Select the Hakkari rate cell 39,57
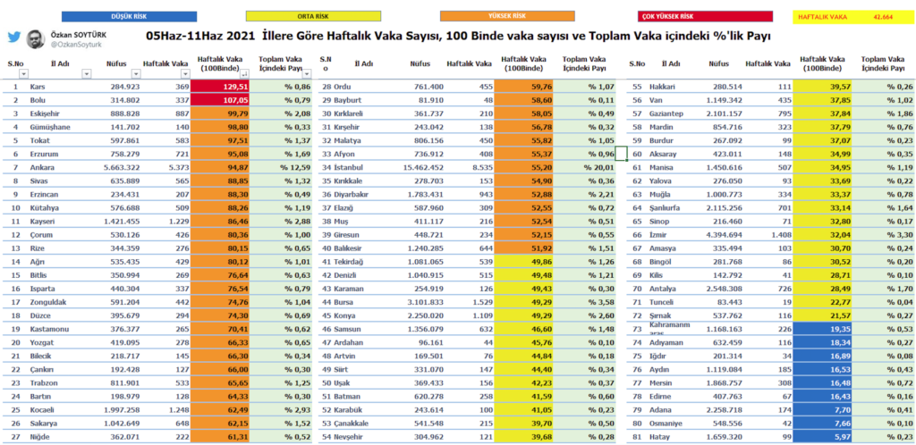 [822, 87]
